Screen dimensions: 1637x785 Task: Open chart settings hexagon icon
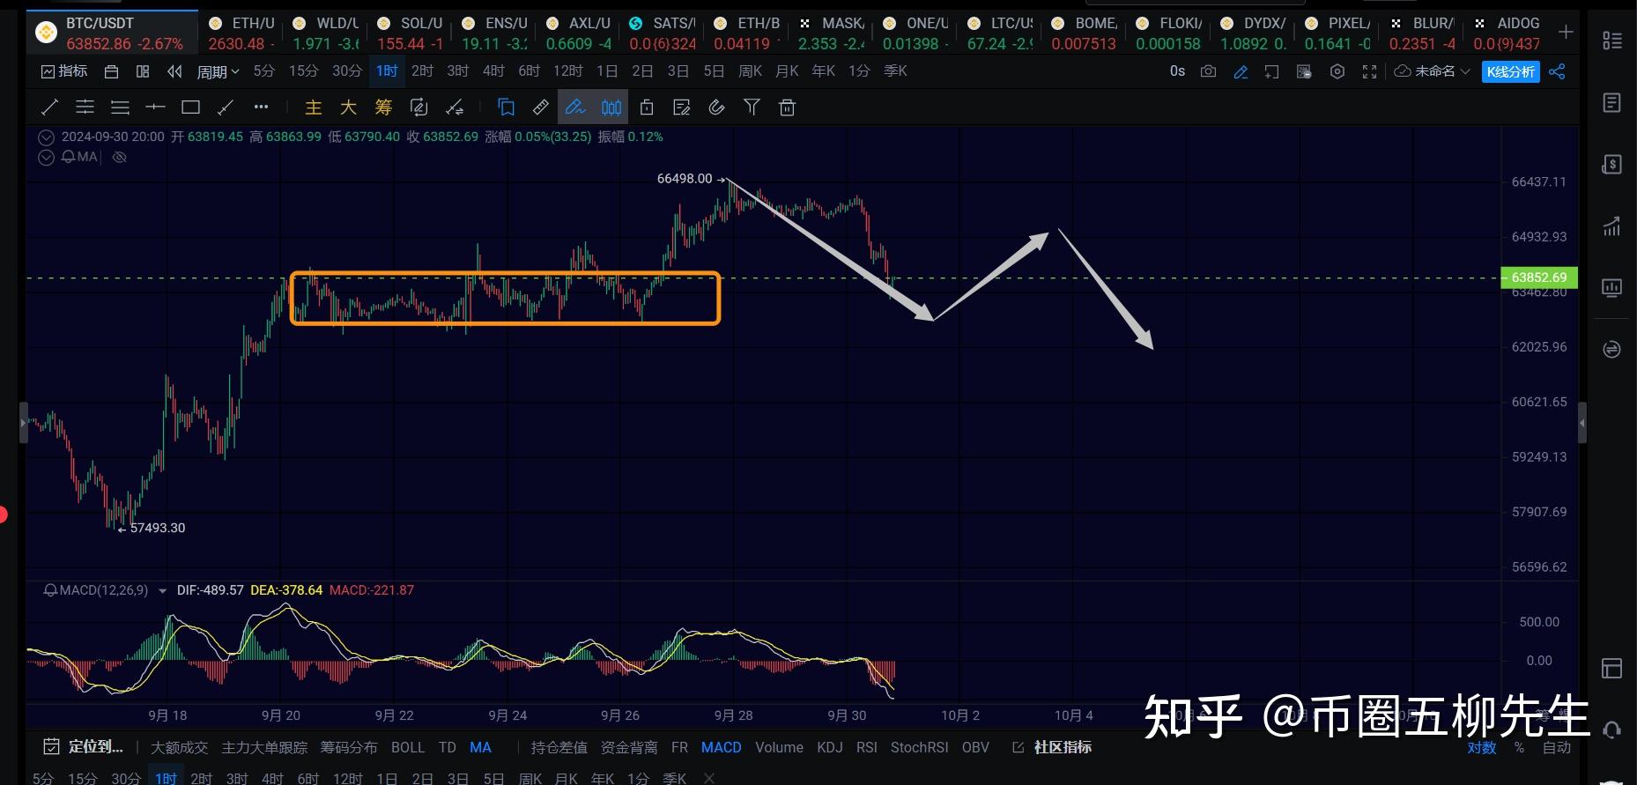coord(1337,71)
